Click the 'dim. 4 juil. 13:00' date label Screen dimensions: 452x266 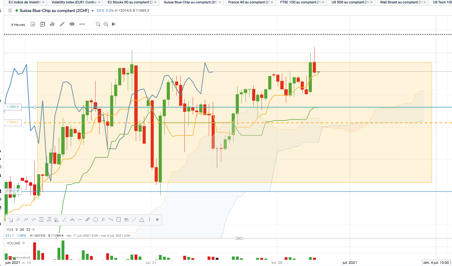point(436,263)
